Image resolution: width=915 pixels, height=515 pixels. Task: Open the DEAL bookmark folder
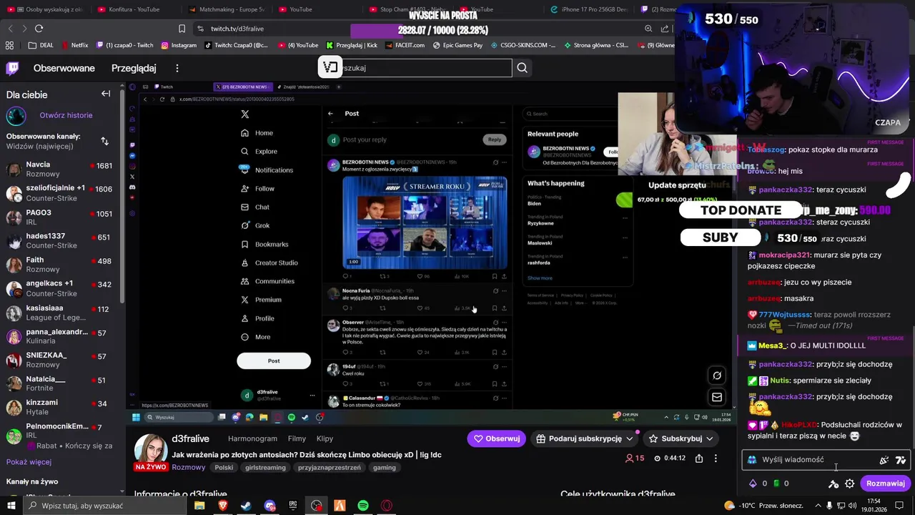[41, 45]
